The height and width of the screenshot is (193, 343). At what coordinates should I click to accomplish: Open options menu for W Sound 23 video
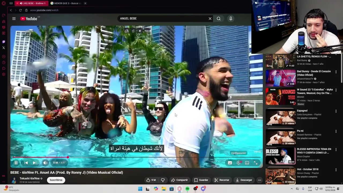point(336,90)
